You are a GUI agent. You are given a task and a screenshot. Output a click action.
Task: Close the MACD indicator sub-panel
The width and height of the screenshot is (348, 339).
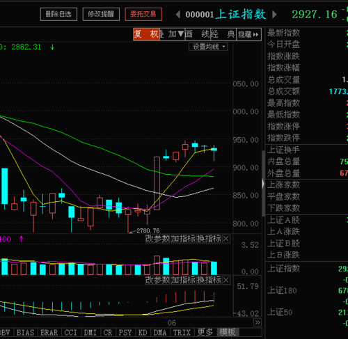226,281
